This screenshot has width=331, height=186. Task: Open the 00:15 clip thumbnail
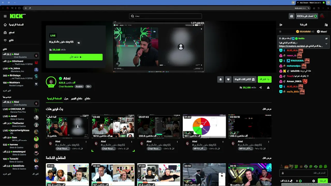pos(250,175)
